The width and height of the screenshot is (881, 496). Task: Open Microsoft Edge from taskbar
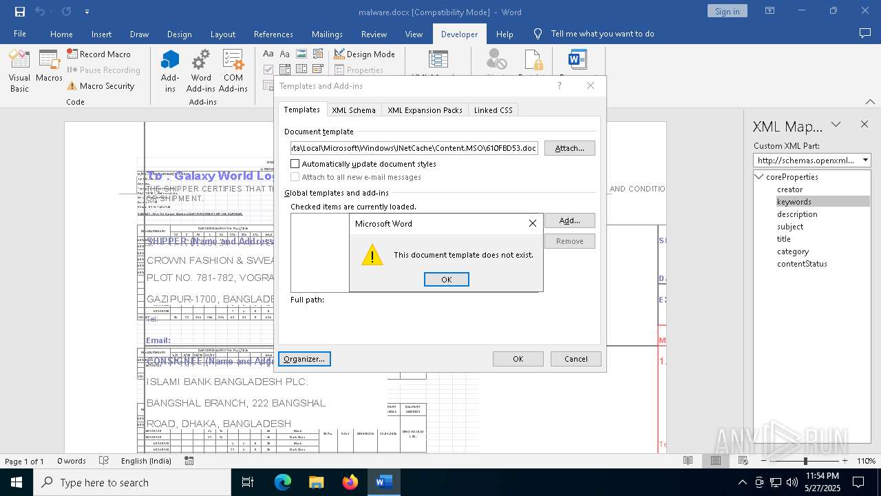pyautogui.click(x=283, y=483)
